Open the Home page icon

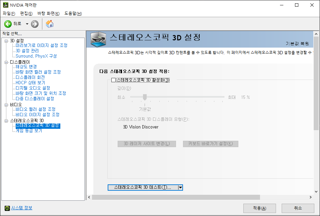click(x=50, y=24)
